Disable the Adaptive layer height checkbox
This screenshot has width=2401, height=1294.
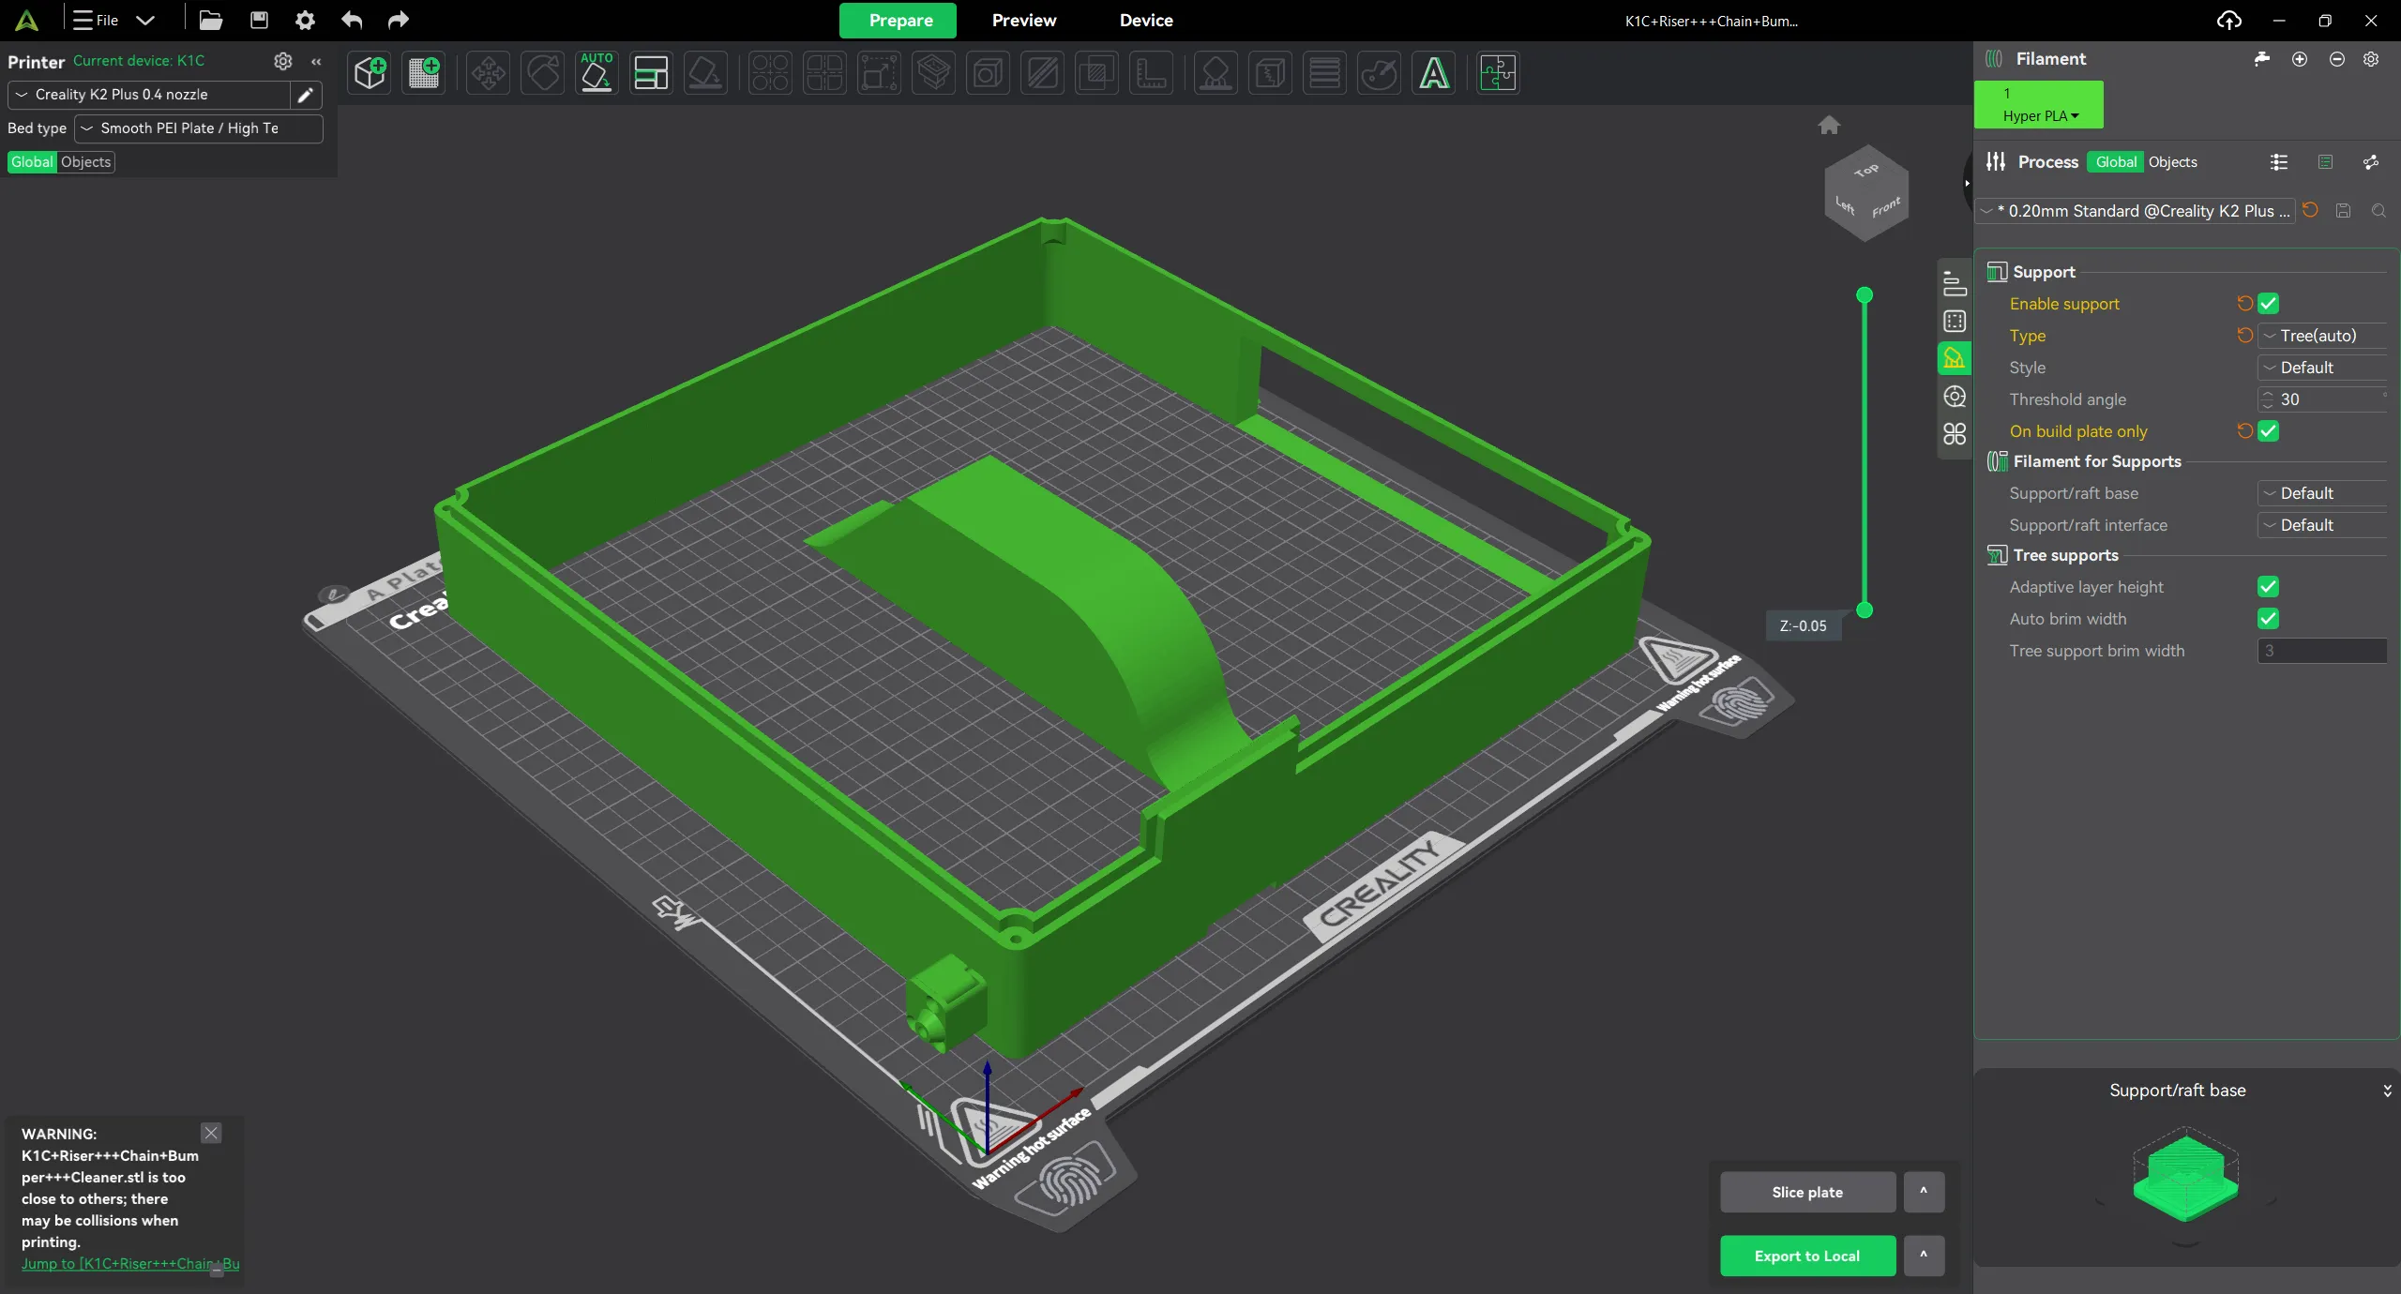pyautogui.click(x=2269, y=587)
